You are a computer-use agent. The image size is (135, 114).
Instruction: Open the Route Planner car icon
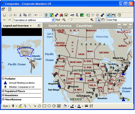click(x=61, y=15)
